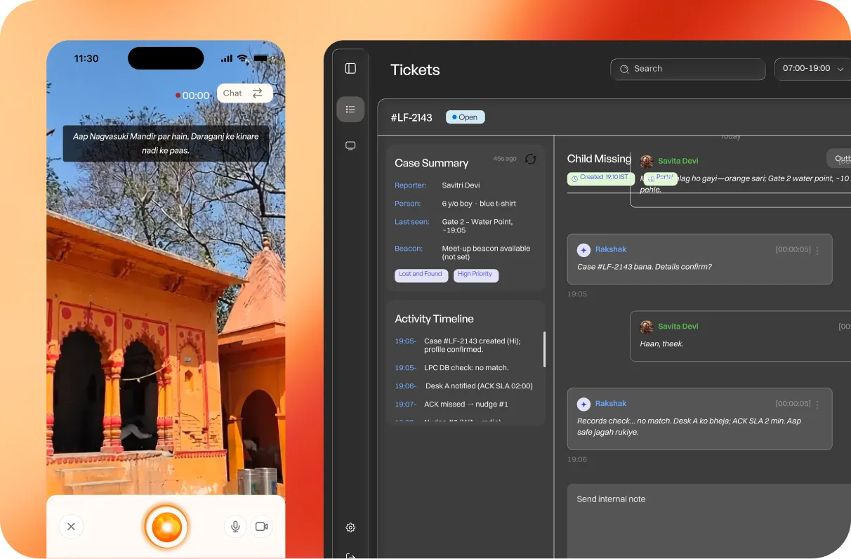The height and width of the screenshot is (559, 851).
Task: Click the Created 19:10 IST chip
Action: point(601,178)
